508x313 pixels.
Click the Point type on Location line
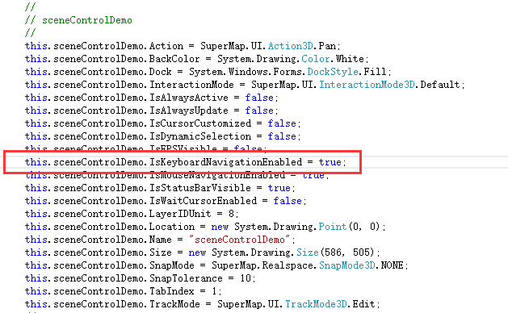click(333, 227)
